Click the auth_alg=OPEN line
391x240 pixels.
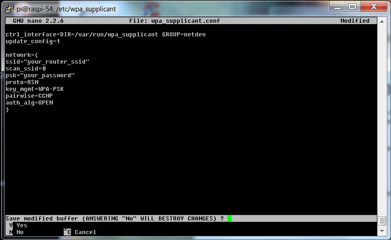tap(30, 103)
